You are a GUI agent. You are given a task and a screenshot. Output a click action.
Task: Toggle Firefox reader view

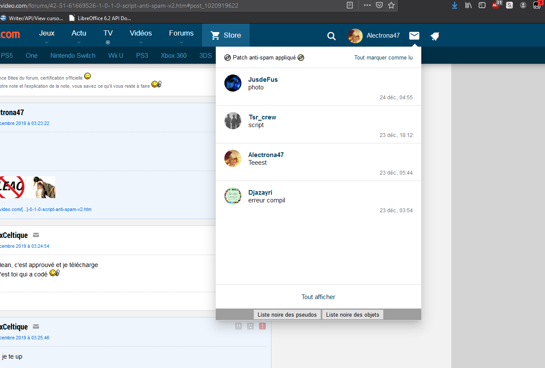(x=350, y=5)
